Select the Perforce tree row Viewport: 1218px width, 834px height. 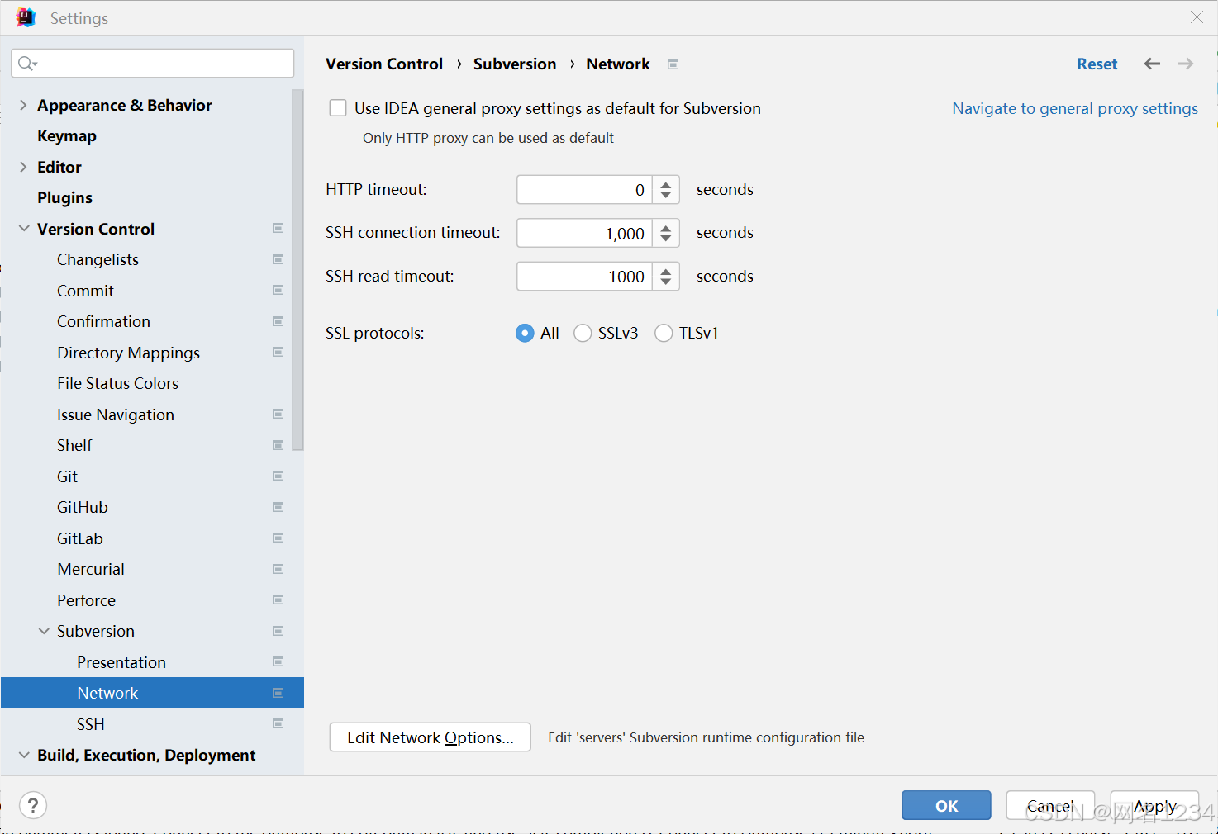pos(153,600)
